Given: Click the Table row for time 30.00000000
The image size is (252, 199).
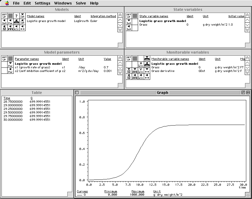Looking at the screenshot, I should [27, 120].
